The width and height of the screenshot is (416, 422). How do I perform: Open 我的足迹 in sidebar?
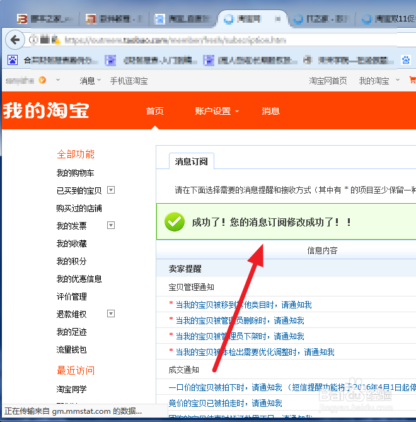(71, 332)
